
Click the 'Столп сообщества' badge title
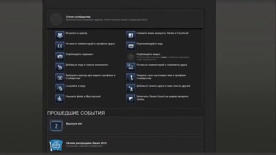point(78,17)
